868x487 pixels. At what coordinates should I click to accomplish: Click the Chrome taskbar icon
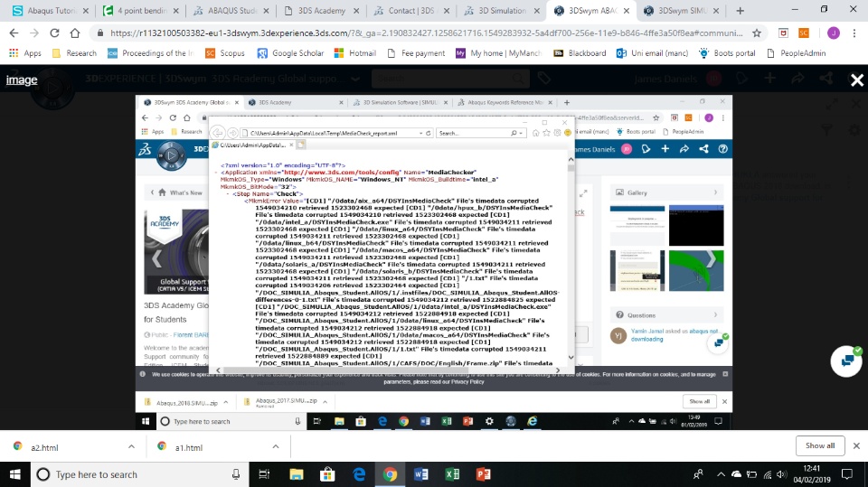390,474
